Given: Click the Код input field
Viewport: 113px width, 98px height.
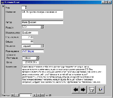Looking at the screenshot, I should [24, 8].
